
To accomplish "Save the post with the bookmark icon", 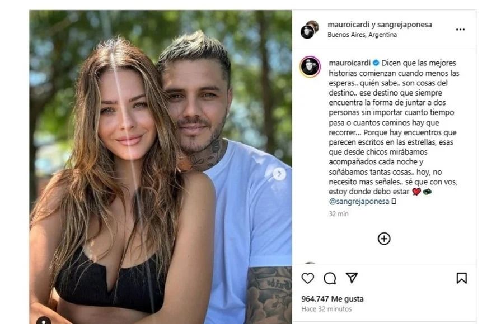I will click(462, 278).
